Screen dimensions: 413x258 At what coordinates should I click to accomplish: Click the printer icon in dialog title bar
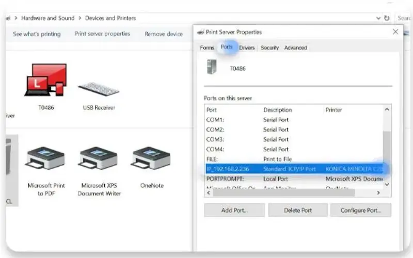pos(201,32)
